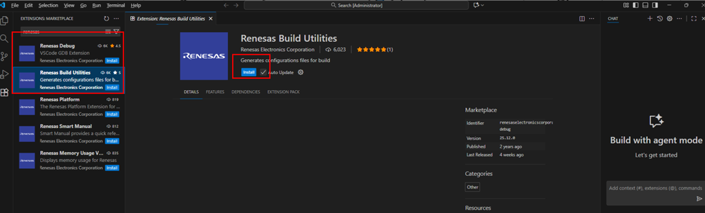Image resolution: width=705 pixels, height=213 pixels.
Task: Toggle the primary side bar layout button
Action: [x=636, y=5]
